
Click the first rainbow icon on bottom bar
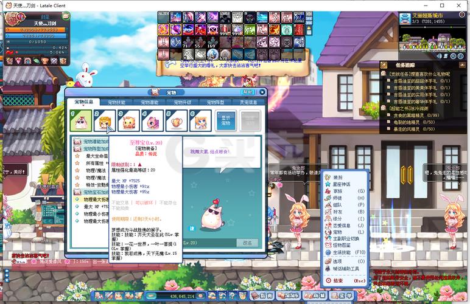coord(212,295)
